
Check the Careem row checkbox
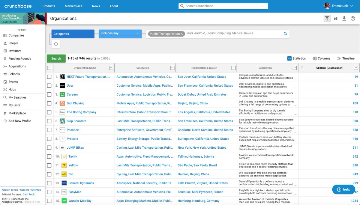[x=49, y=94]
